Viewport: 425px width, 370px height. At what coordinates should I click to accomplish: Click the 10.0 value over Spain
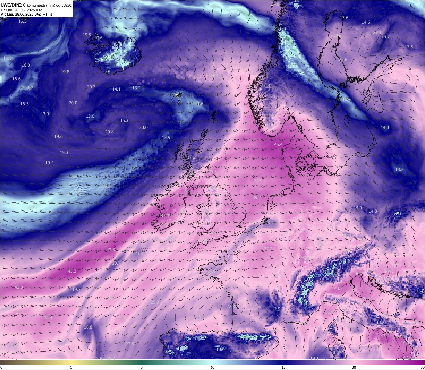(220, 350)
